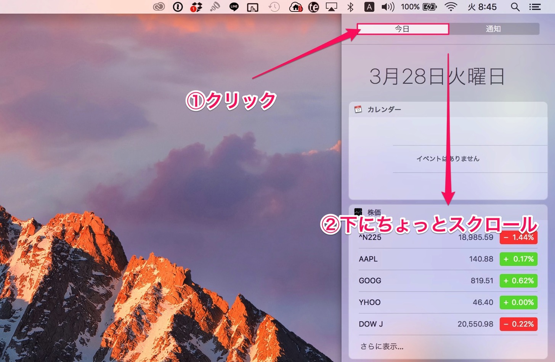Screen dimensions: 555x362
Task: Toggle Notification Center list icon
Action: pos(535,7)
